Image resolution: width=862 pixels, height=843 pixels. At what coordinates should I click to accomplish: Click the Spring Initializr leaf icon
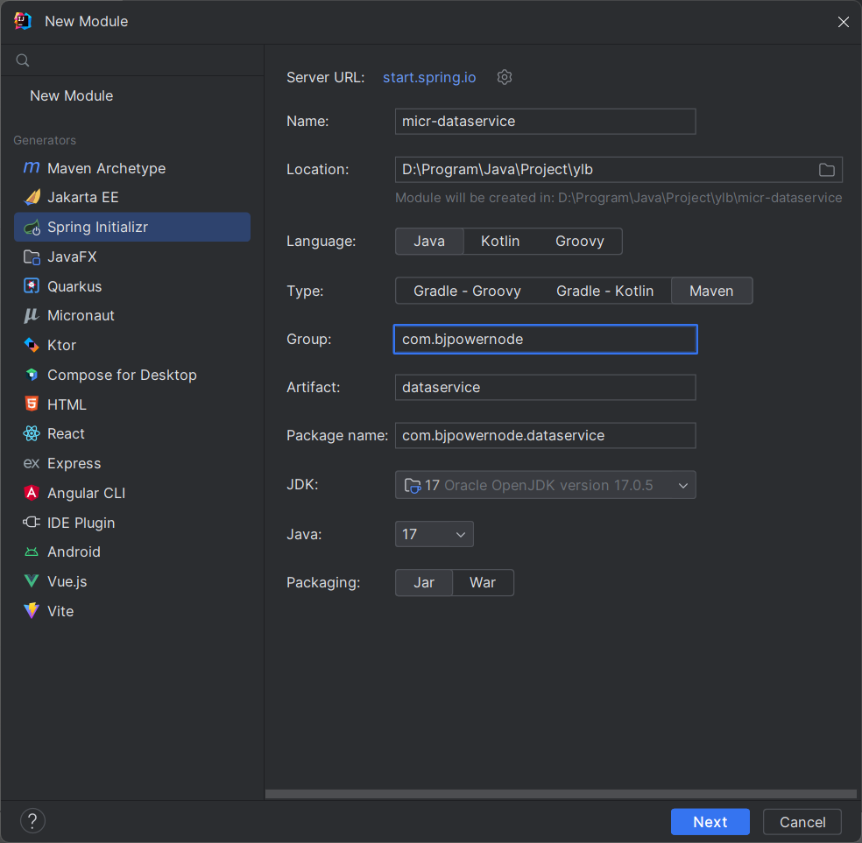tap(32, 227)
